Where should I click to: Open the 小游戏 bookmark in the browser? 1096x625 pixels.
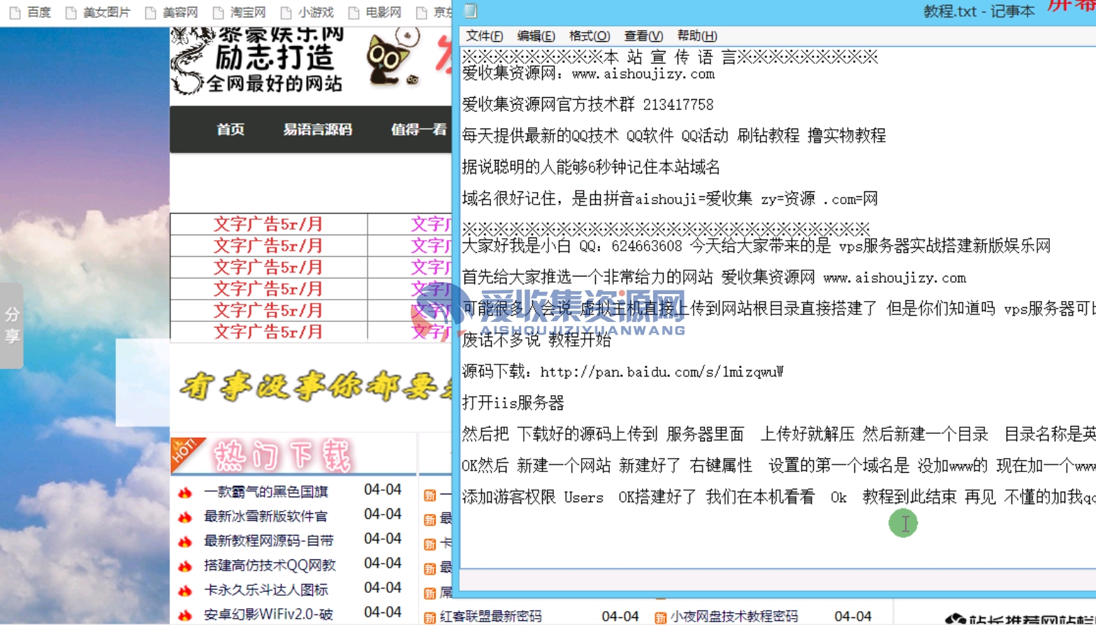tap(316, 13)
